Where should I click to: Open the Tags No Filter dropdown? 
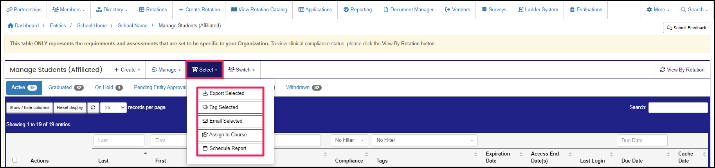pyautogui.click(x=425, y=140)
